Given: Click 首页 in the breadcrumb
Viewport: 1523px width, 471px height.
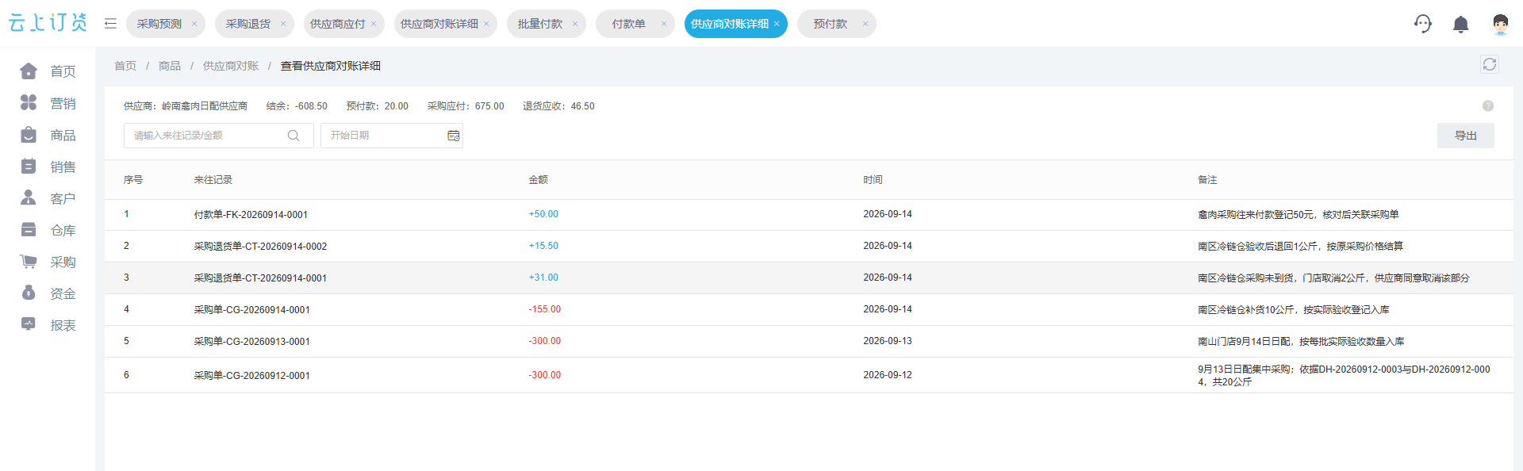Looking at the screenshot, I should (125, 66).
